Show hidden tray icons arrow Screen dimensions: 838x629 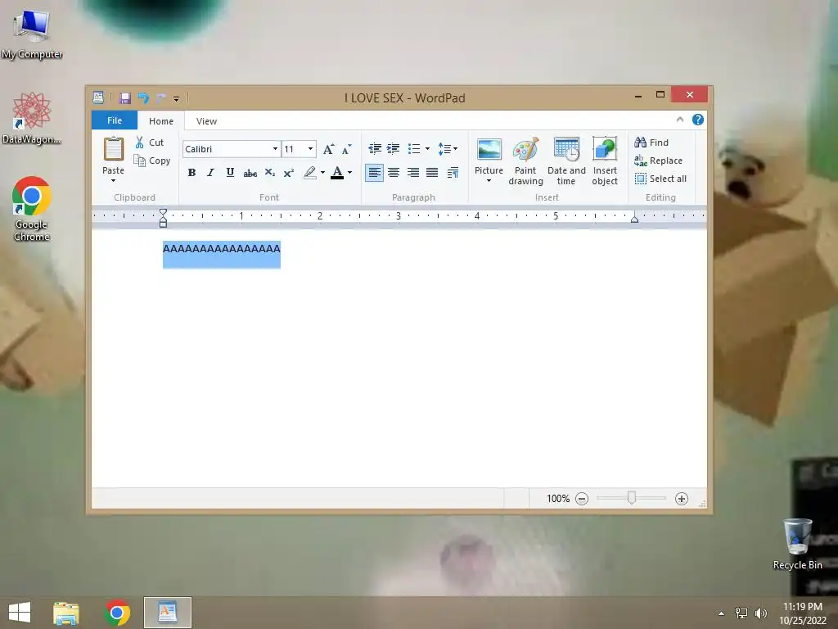(x=722, y=613)
